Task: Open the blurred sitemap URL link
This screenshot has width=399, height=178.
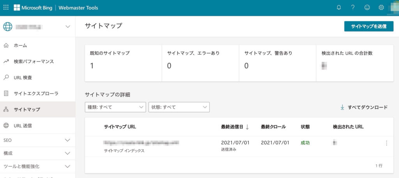Action: (141, 143)
